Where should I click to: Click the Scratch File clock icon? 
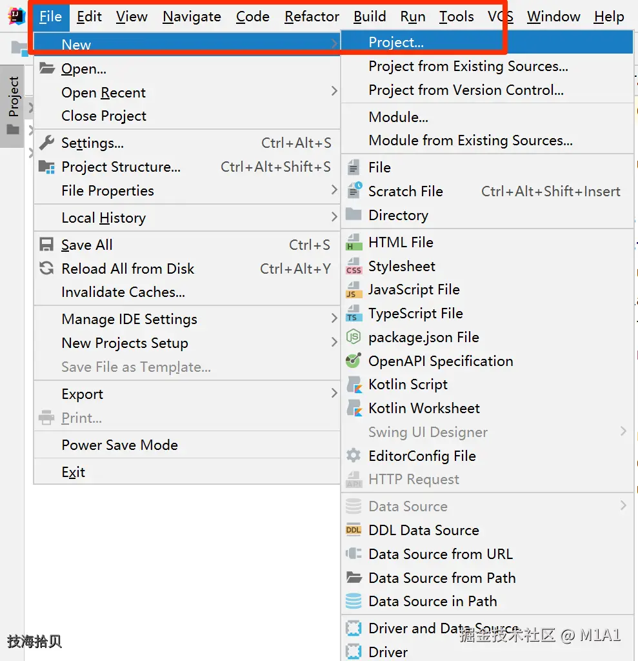(x=354, y=190)
